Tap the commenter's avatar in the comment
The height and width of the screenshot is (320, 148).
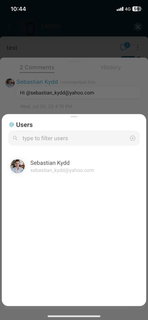tap(10, 83)
